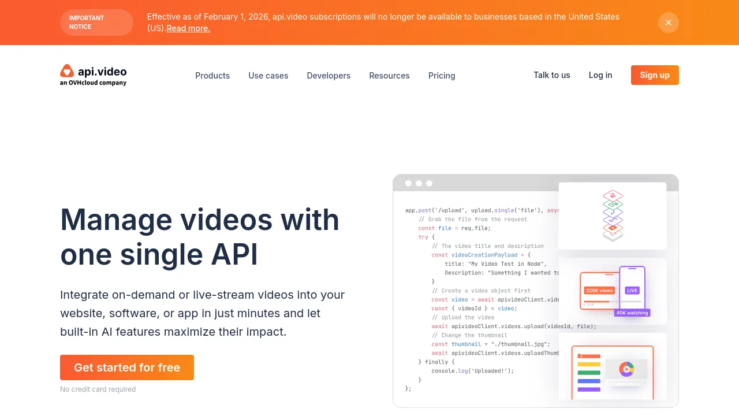Click Get started for free button
This screenshot has width=739, height=416.
point(127,367)
